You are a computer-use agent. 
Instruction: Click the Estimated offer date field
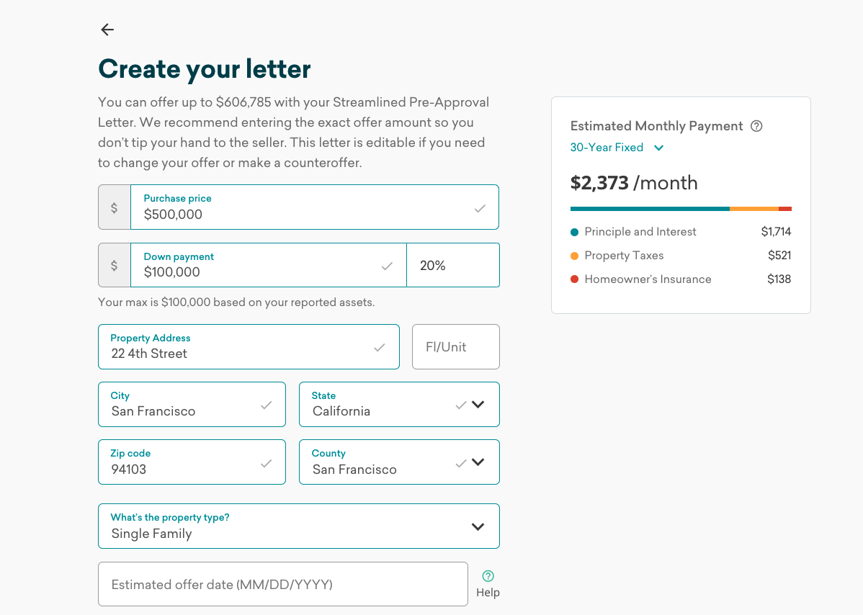(282, 584)
